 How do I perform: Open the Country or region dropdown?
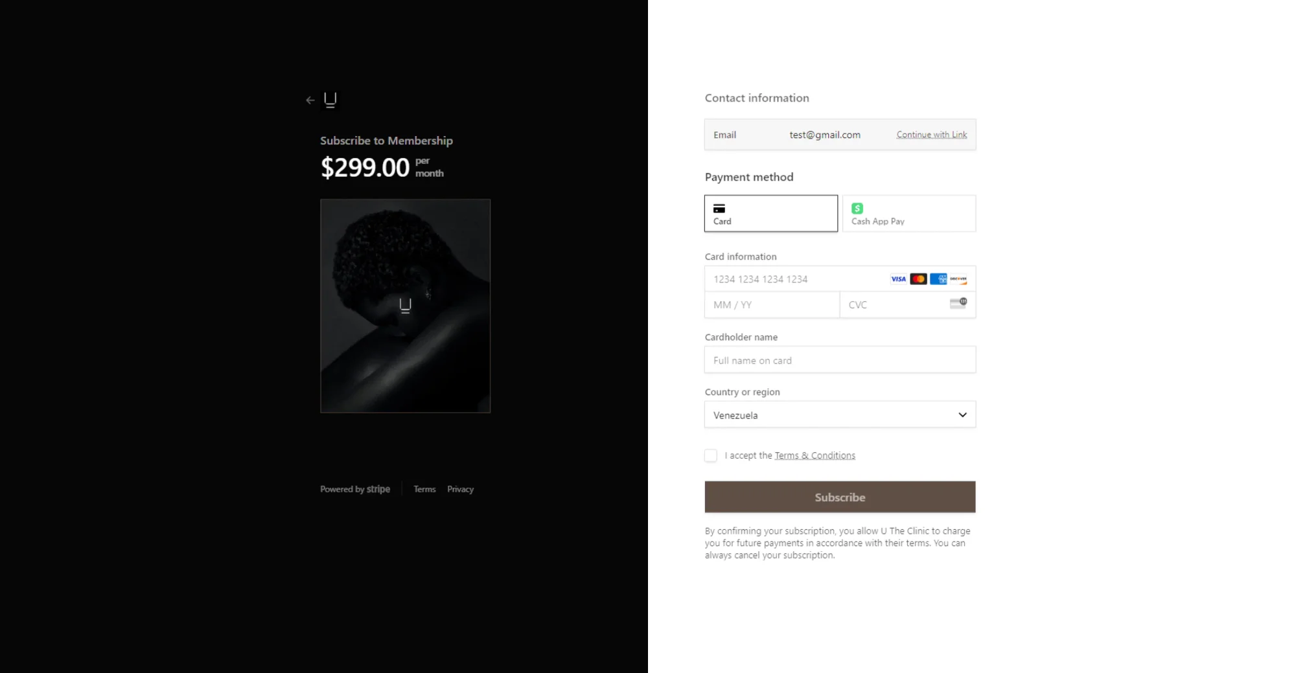(840, 415)
